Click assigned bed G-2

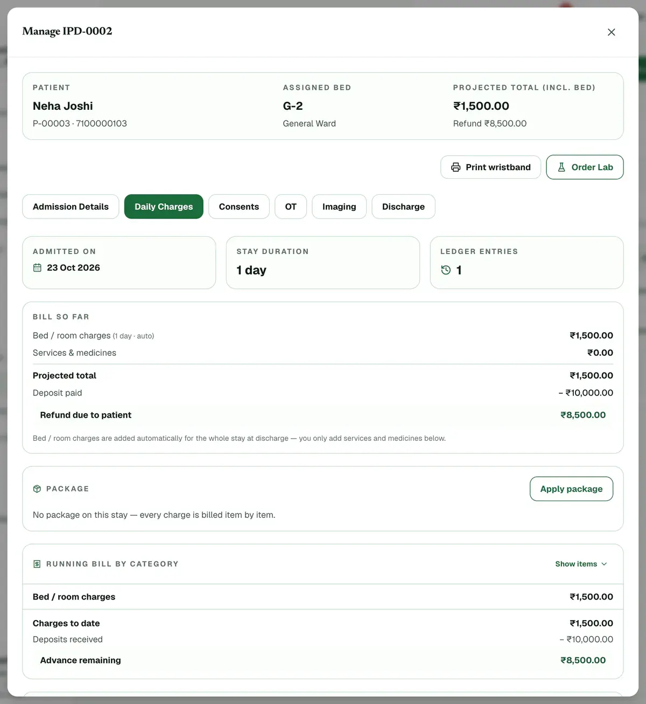point(293,106)
